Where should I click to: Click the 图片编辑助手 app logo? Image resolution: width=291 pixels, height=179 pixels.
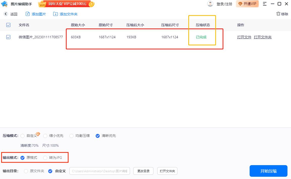click(4, 4)
